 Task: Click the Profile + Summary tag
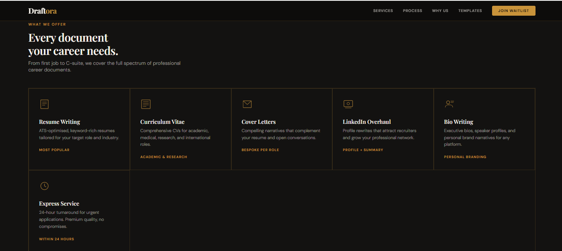coord(363,150)
